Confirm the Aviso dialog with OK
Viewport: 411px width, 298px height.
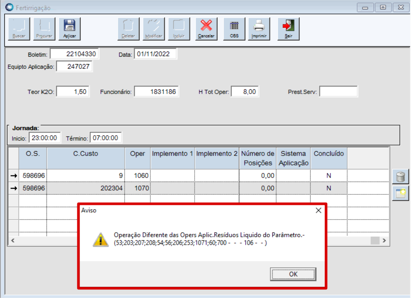tap(293, 274)
